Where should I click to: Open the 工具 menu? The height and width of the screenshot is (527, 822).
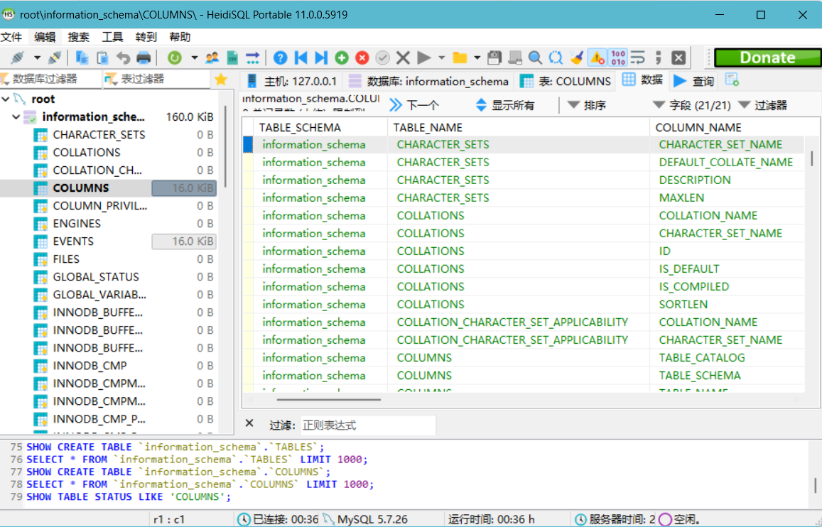[x=112, y=37]
